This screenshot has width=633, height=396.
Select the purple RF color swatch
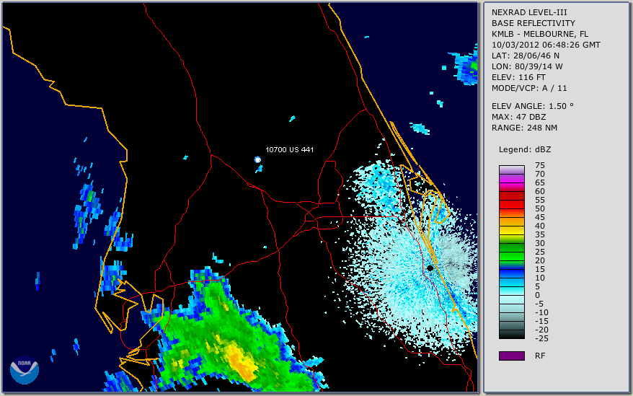(511, 356)
